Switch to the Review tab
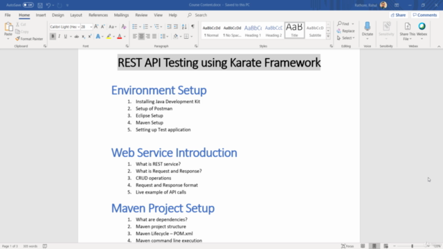 click(141, 15)
